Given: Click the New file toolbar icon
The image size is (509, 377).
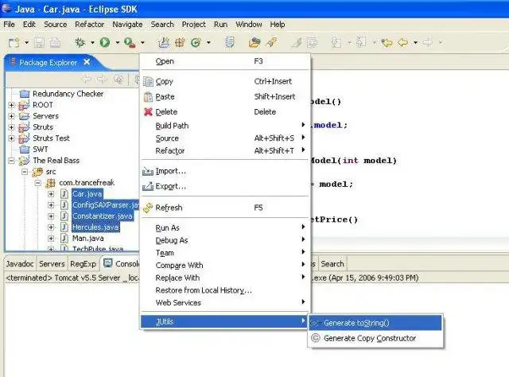Looking at the screenshot, I should coord(14,42).
